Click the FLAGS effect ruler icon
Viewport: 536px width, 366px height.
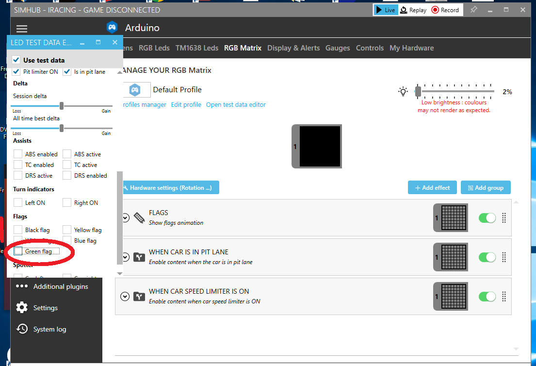139,217
